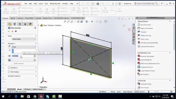Switch to the Sheet Metal ribbon tab

click(x=29, y=18)
